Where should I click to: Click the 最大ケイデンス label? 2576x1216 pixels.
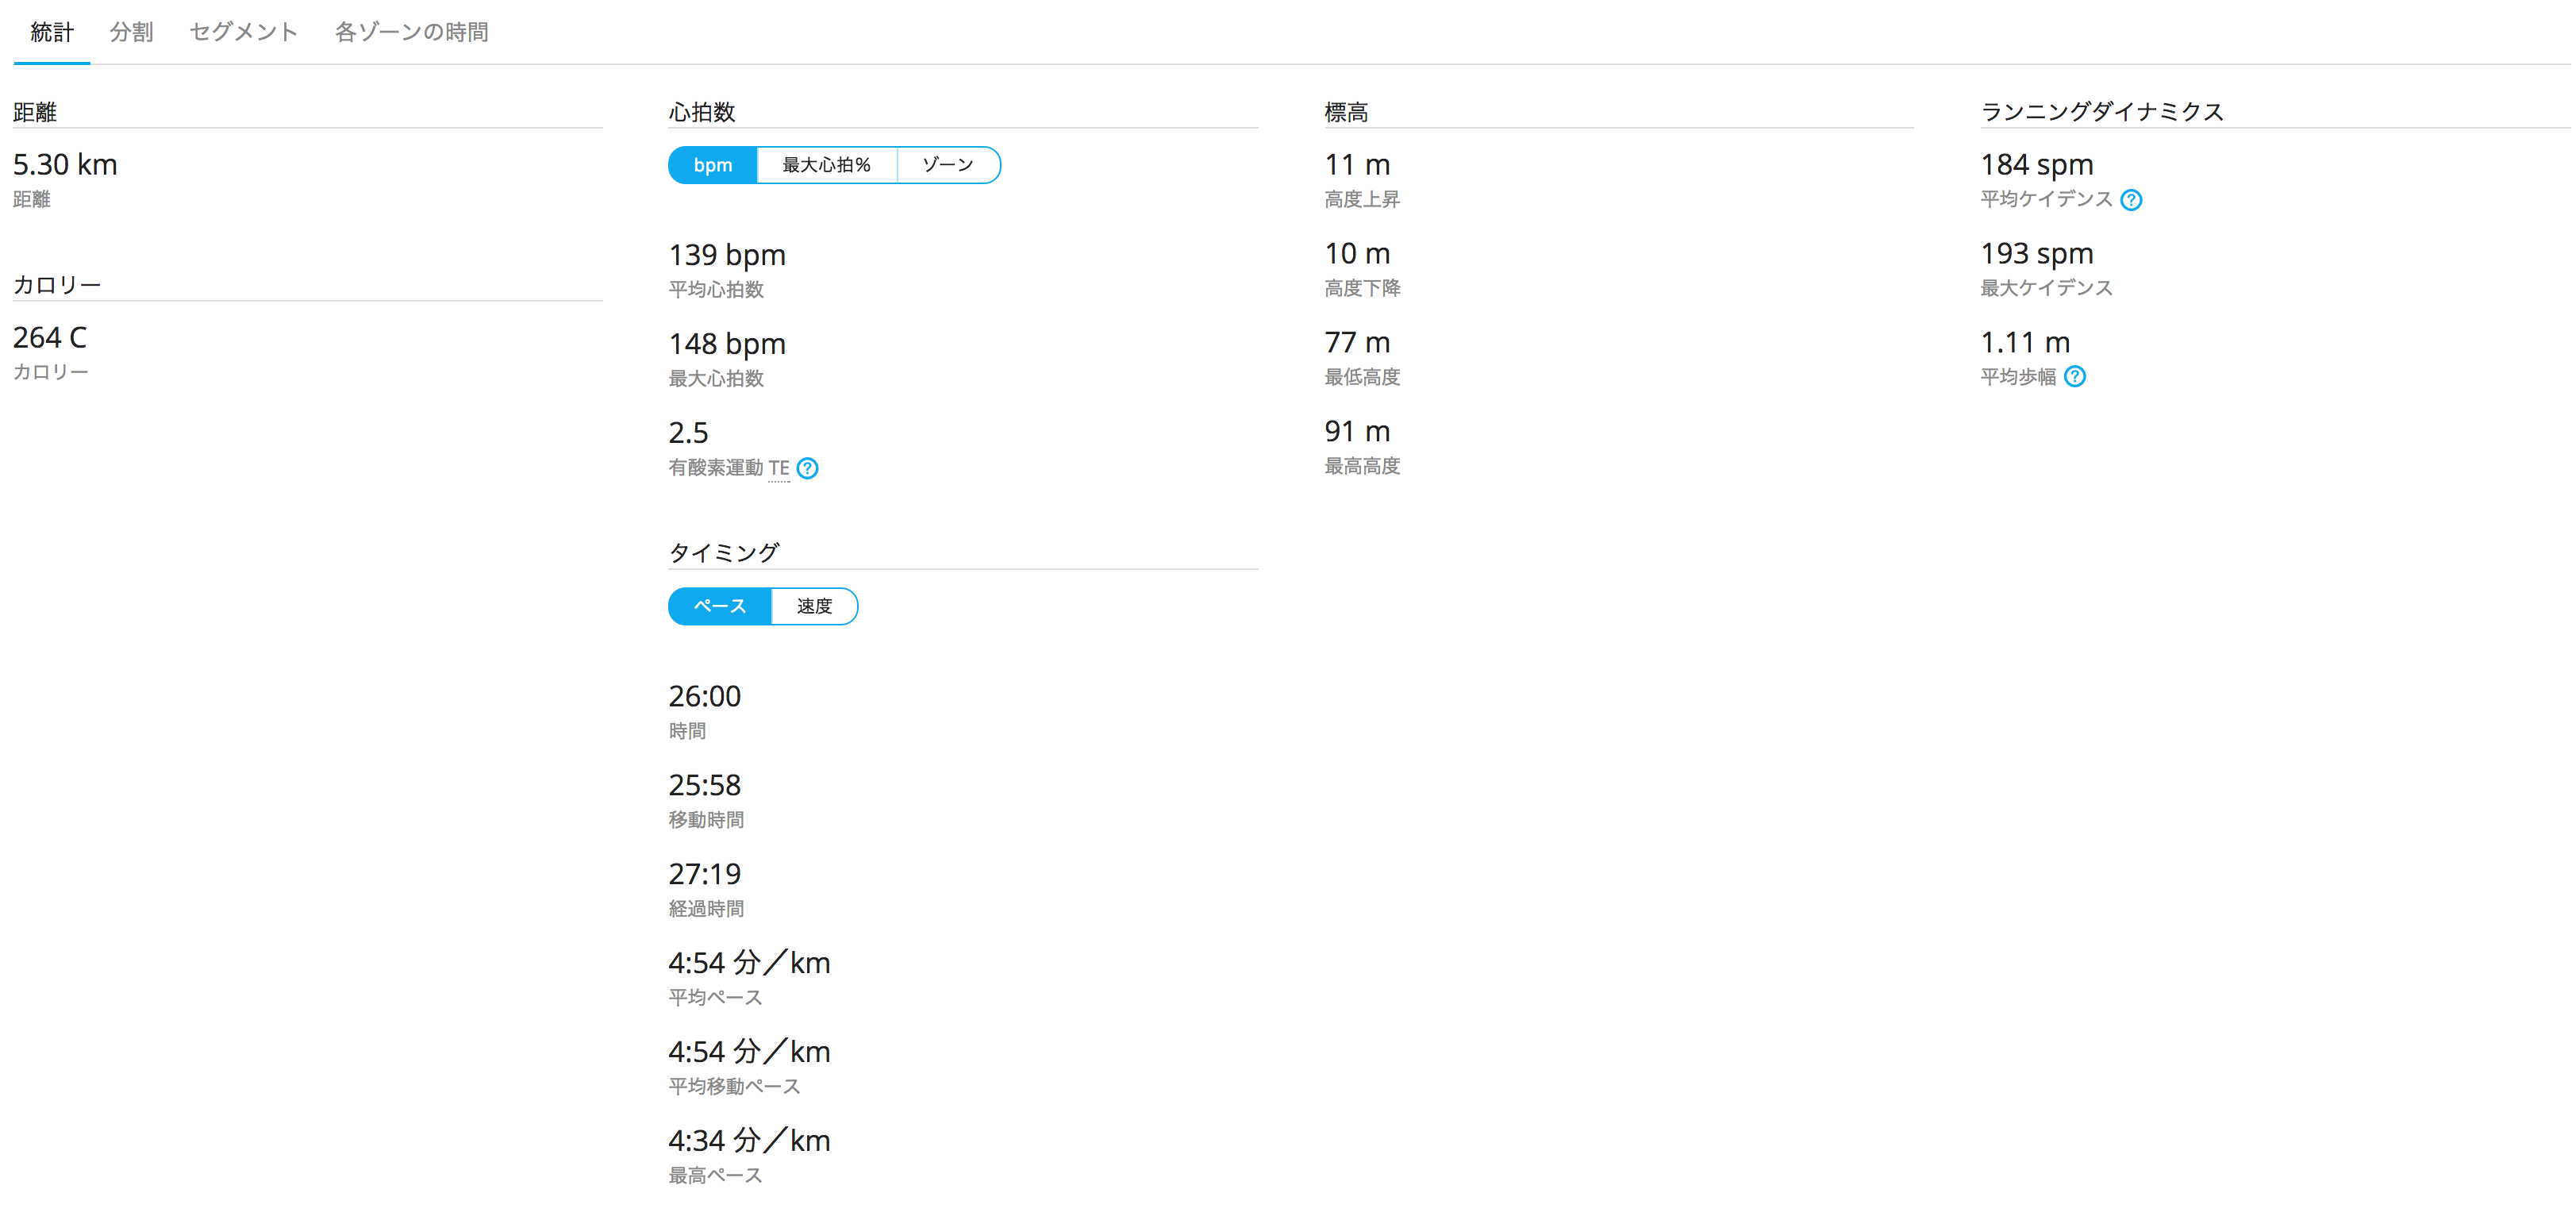(x=2046, y=288)
